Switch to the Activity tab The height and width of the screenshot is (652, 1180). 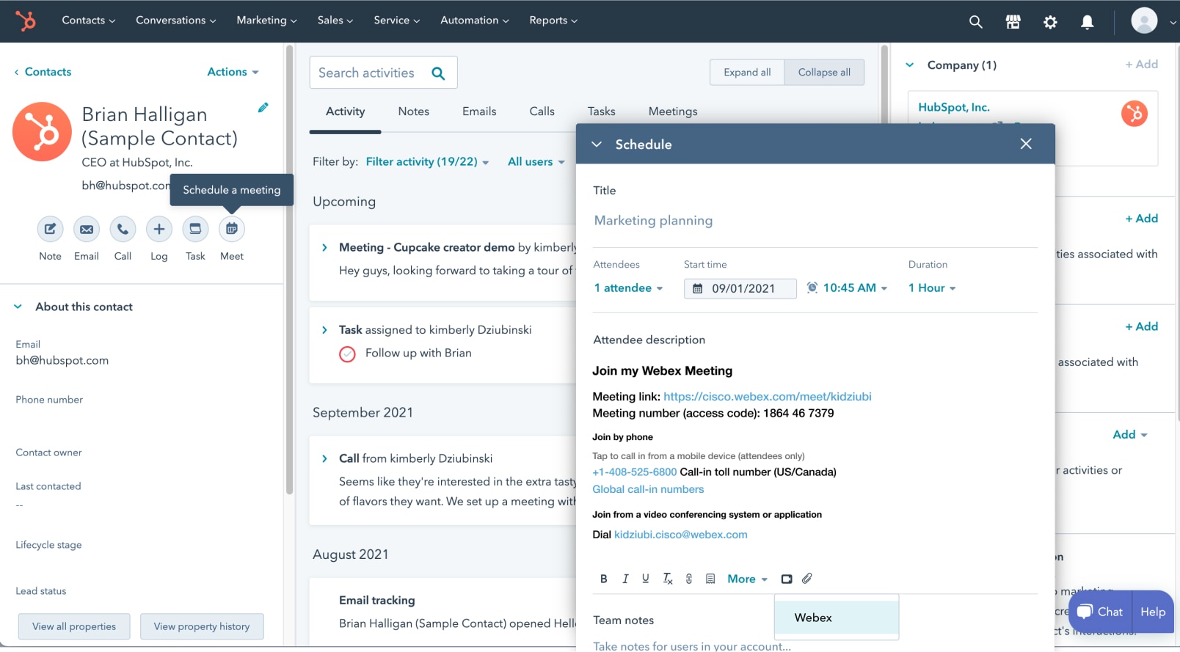pyautogui.click(x=345, y=111)
